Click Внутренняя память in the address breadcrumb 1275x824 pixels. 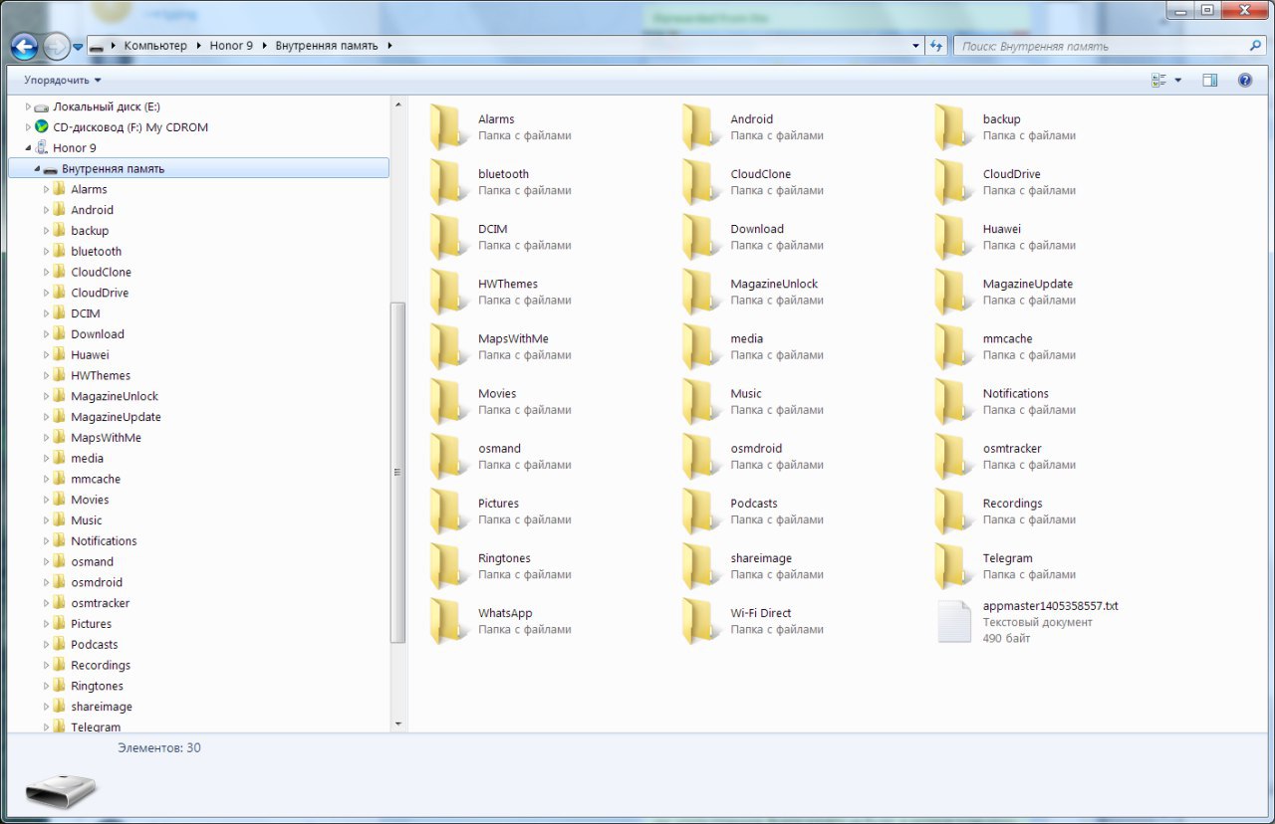[x=327, y=46]
